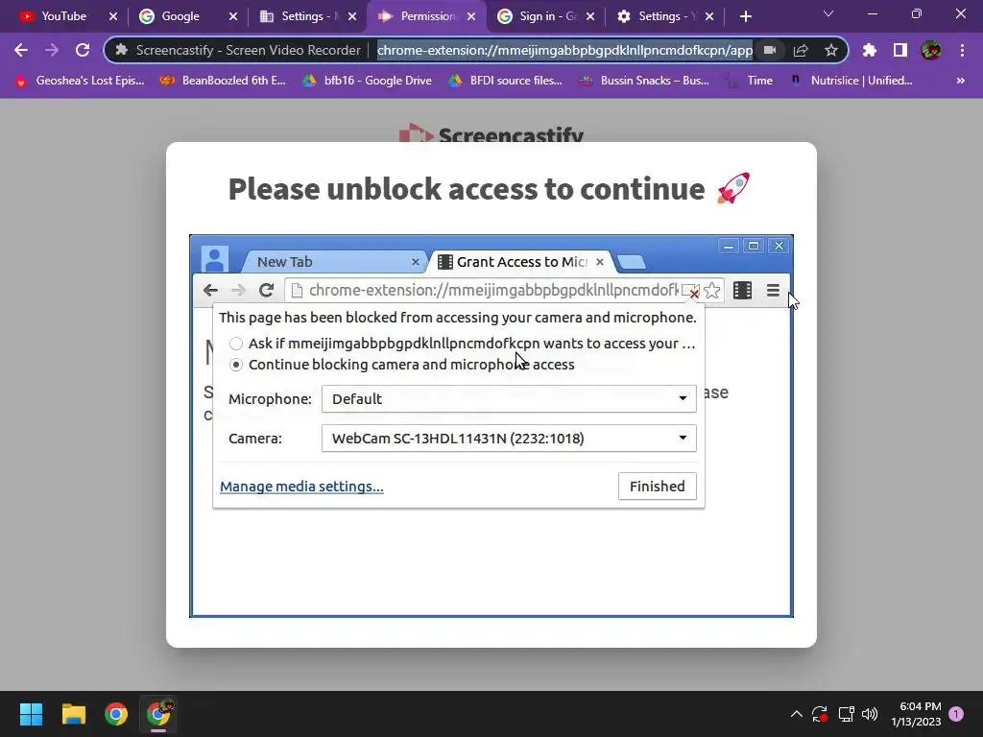Select 'Continue blocking camera and microphone access'

click(x=236, y=365)
